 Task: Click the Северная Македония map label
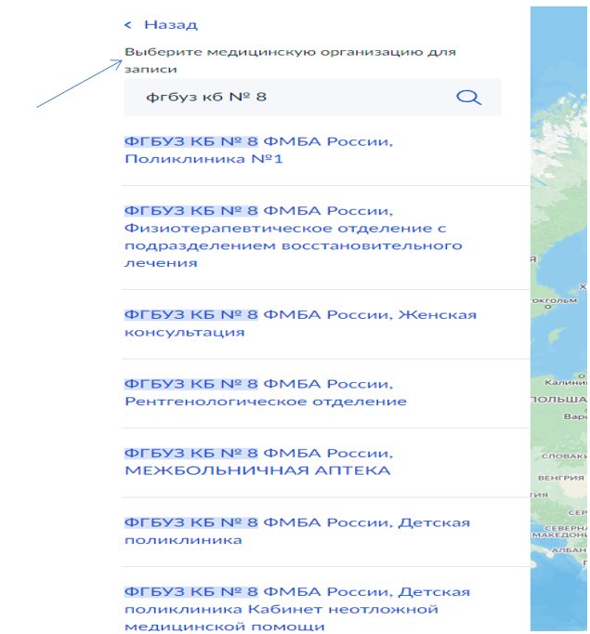pyautogui.click(x=560, y=532)
